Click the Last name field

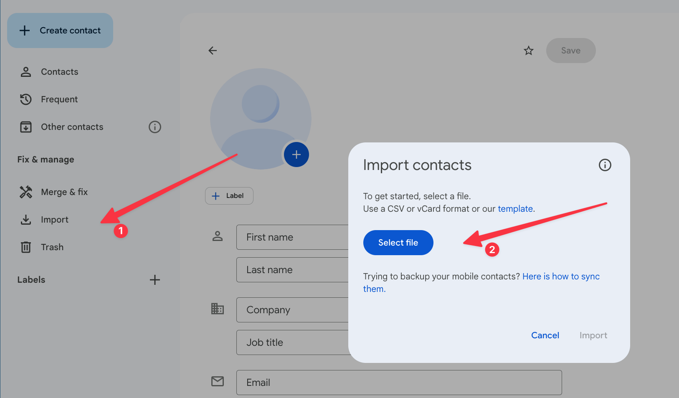(292, 270)
